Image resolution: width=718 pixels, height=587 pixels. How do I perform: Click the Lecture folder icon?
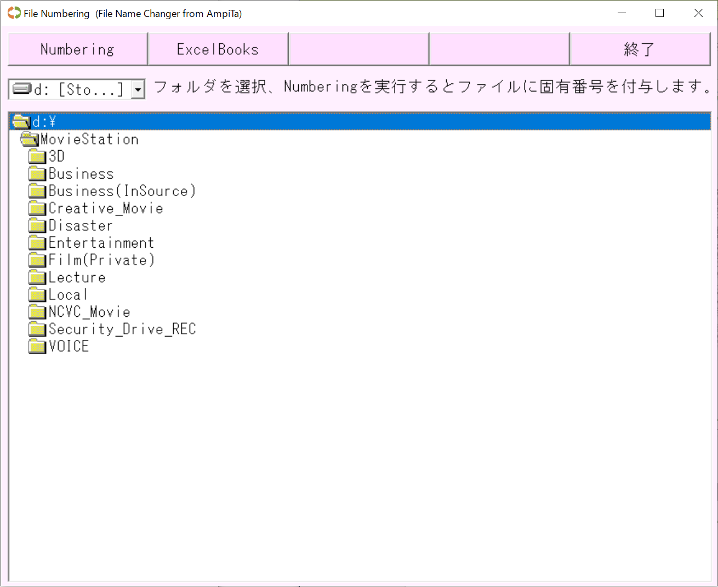[x=37, y=277]
